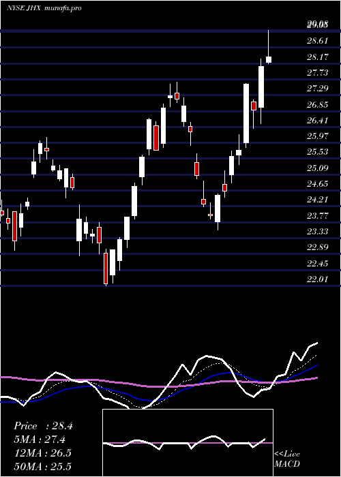This screenshot has width=341, height=477.
Task: Select the 23.33 price axis label
Action: [x=317, y=232]
